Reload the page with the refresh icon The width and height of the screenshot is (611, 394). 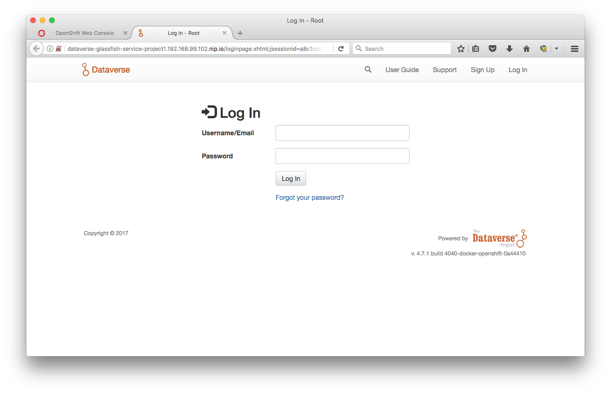(x=341, y=49)
